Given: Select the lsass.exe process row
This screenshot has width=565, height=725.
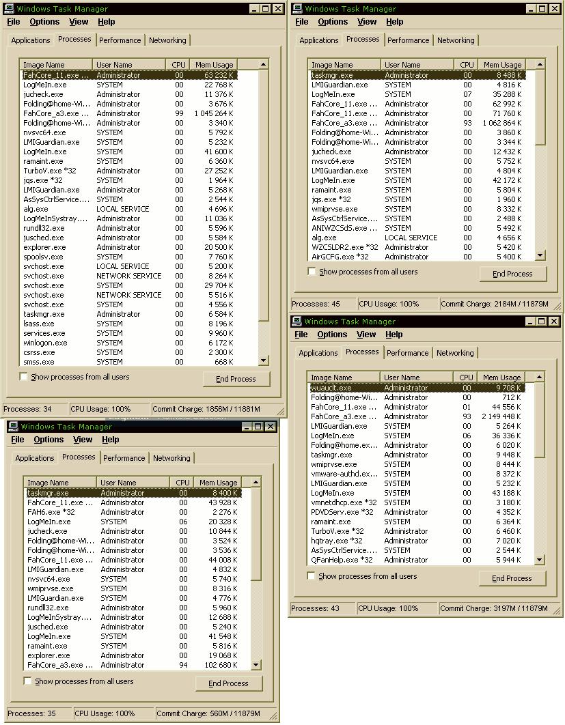Looking at the screenshot, I should coord(128,324).
